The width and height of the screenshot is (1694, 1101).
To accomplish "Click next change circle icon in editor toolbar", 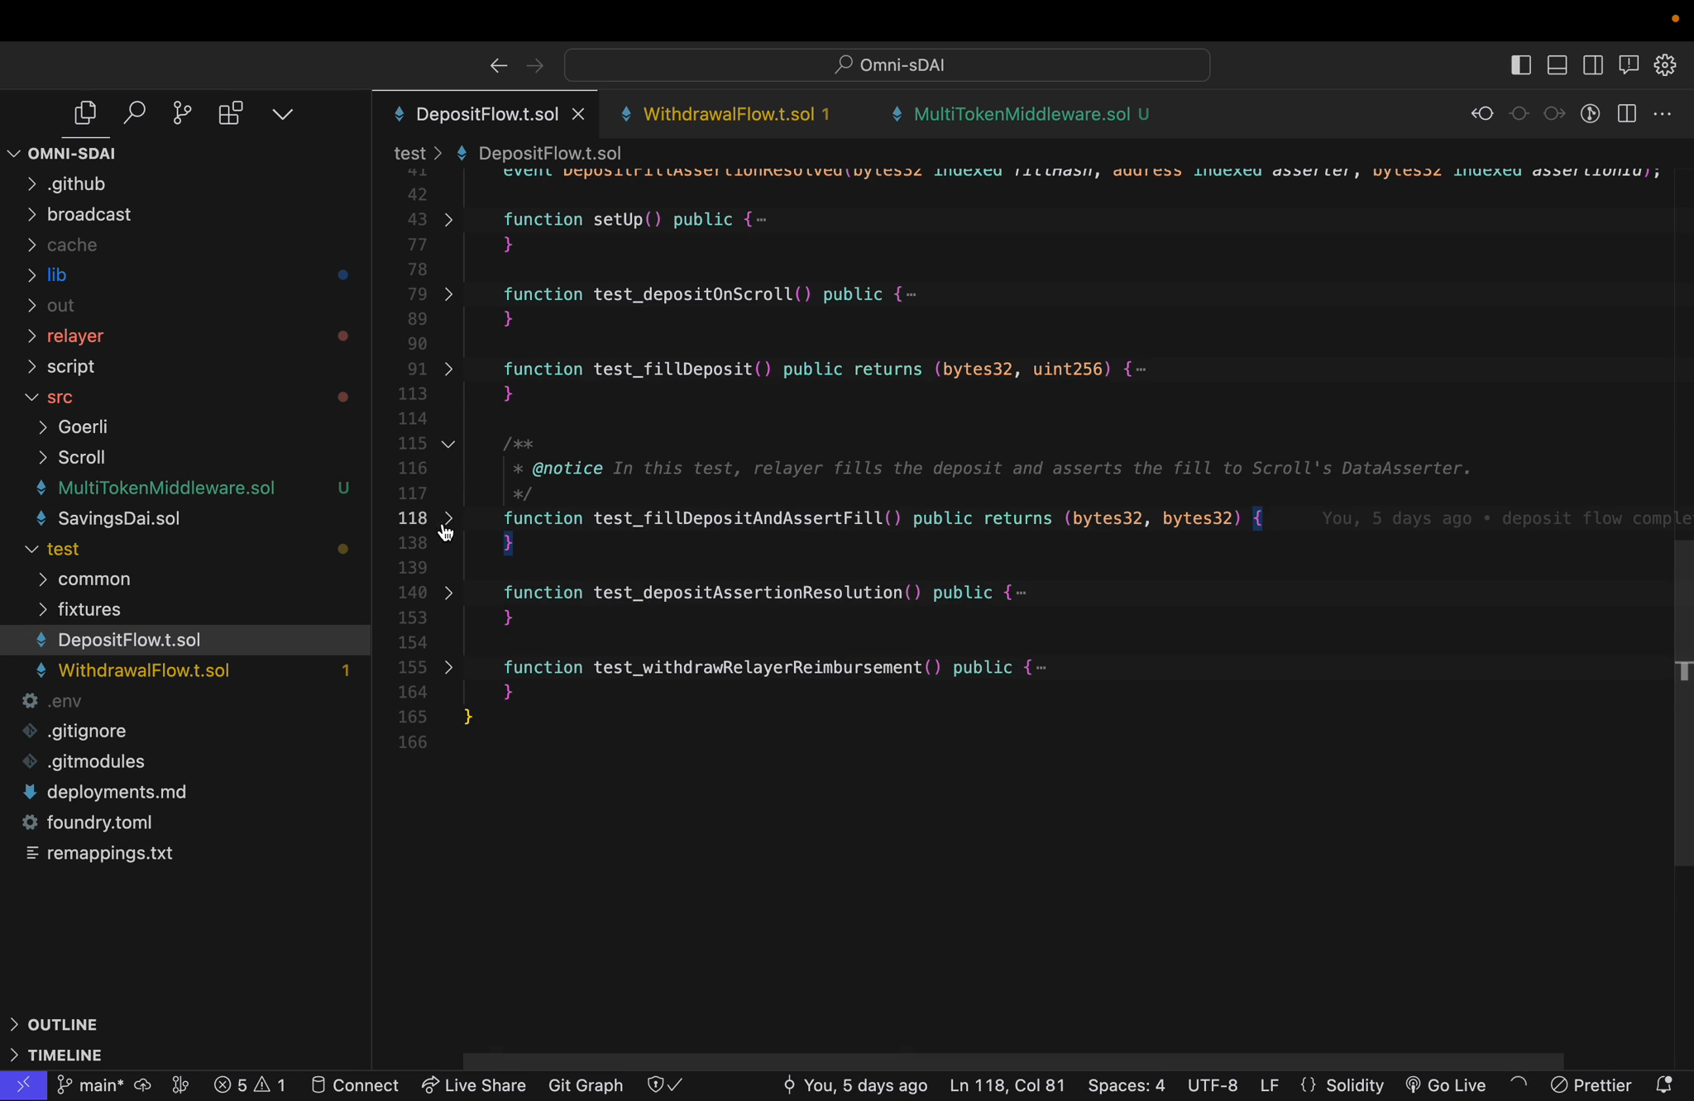I will (1555, 114).
